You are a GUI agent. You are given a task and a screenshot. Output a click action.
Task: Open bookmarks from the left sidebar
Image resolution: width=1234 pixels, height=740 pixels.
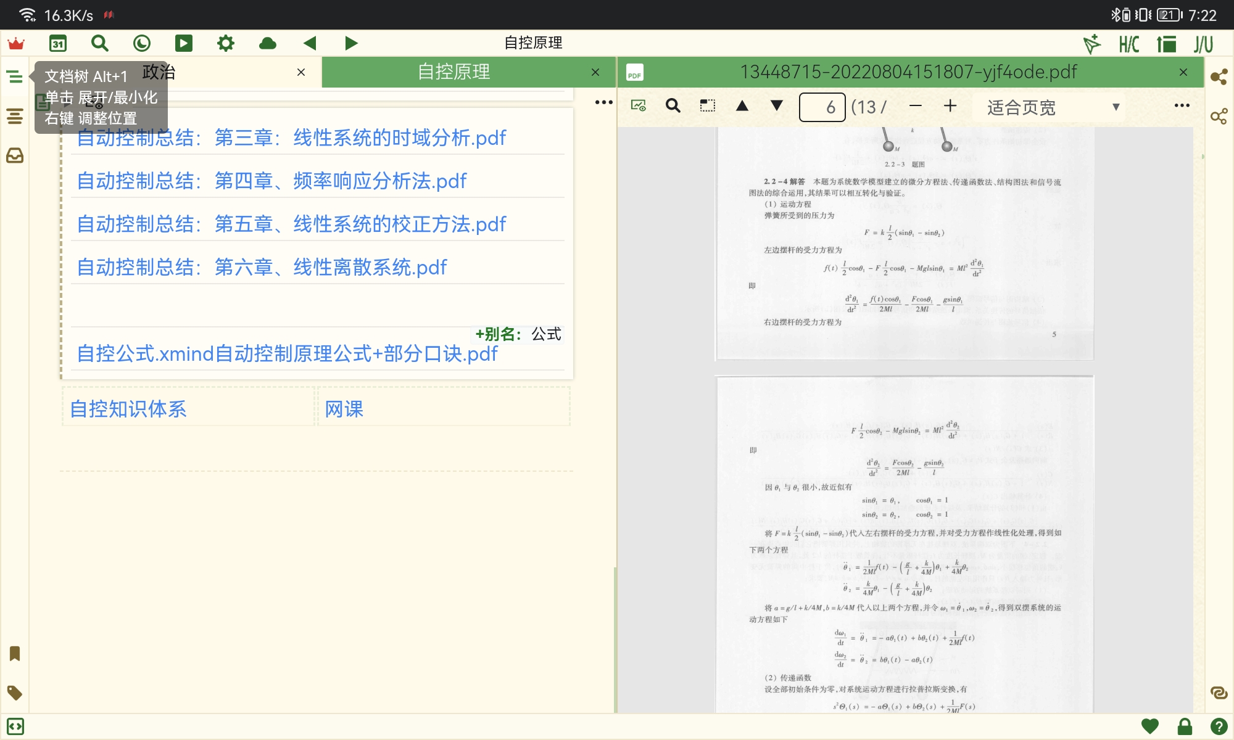[15, 652]
